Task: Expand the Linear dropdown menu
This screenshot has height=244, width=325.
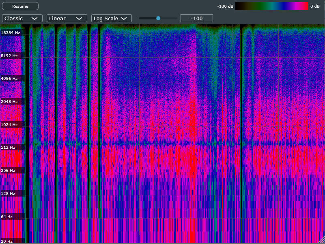Action: [67, 18]
